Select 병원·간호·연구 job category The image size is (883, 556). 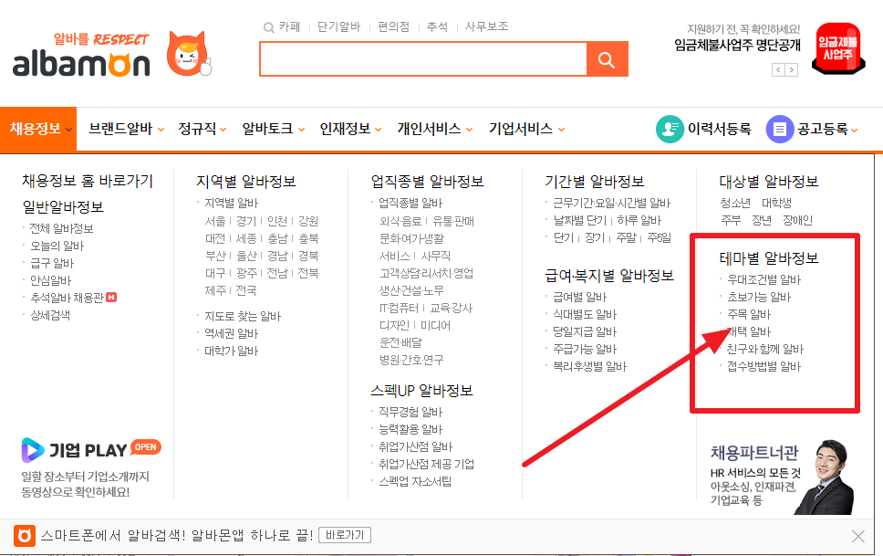coord(411,360)
